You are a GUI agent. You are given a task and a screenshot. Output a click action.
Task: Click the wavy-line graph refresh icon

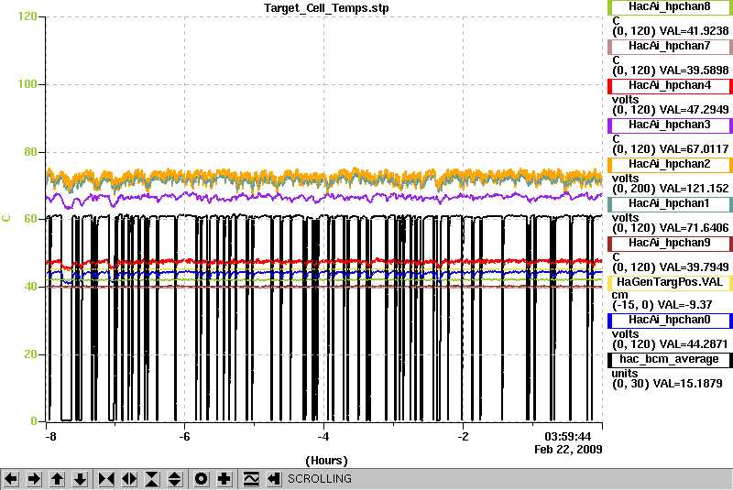[251, 479]
